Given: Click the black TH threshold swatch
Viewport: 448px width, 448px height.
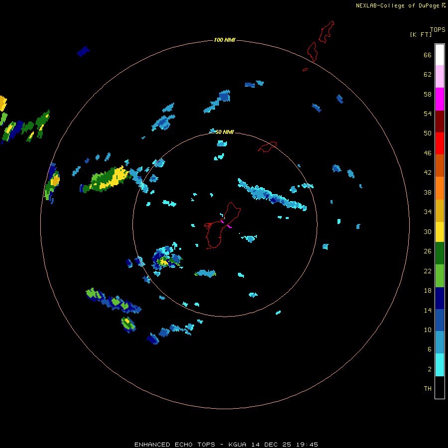Looking at the screenshot, I should (x=440, y=387).
